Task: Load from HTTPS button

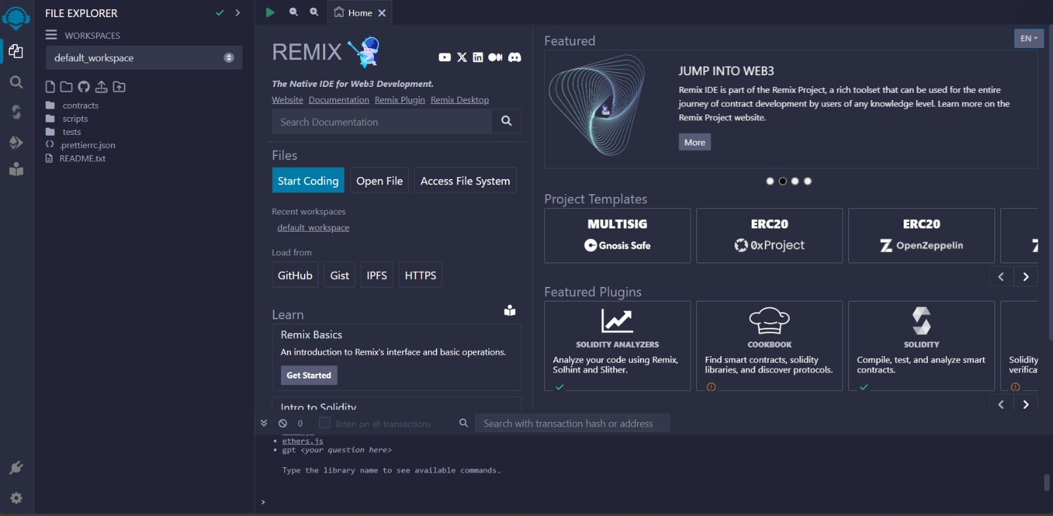Action: tap(420, 275)
